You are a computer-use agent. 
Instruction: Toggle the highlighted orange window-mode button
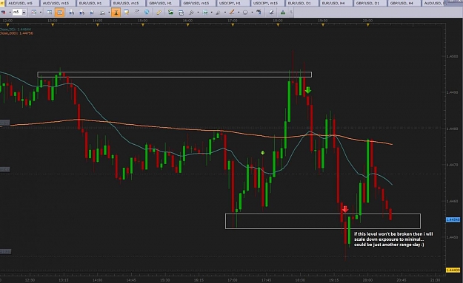[x=59, y=13]
